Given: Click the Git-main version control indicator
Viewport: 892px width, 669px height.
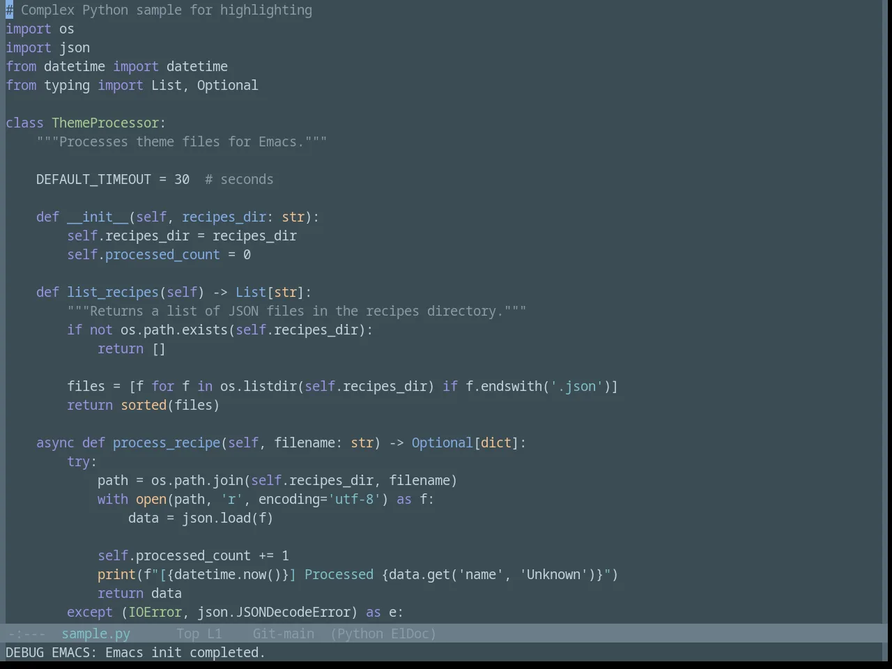Looking at the screenshot, I should click(x=283, y=633).
